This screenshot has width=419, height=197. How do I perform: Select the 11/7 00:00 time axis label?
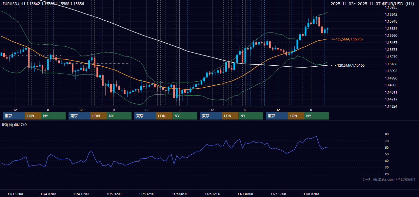tap(245, 194)
